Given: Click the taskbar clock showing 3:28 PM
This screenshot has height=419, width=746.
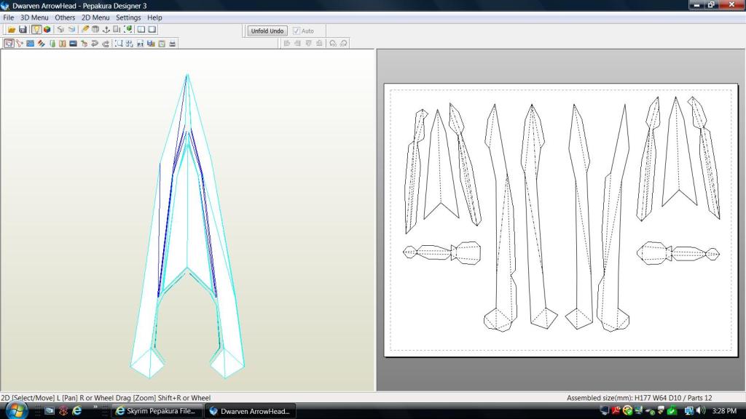Looking at the screenshot, I should [x=724, y=411].
